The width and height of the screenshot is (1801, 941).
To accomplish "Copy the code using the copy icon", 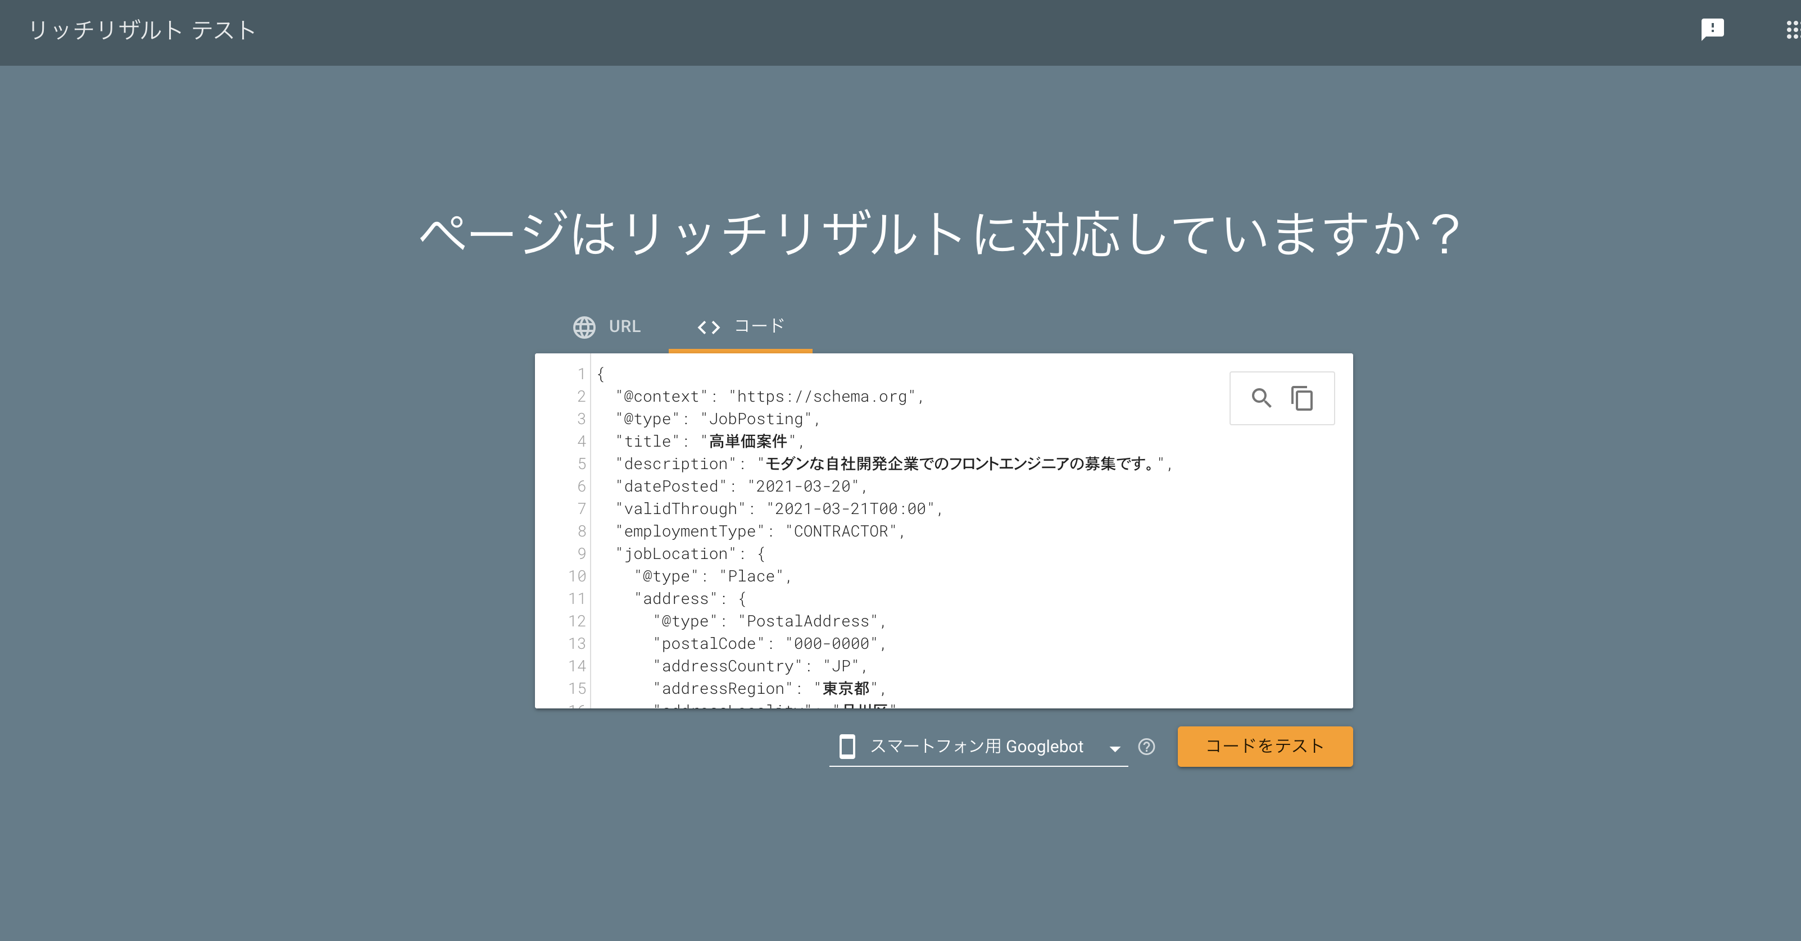I will (x=1303, y=398).
